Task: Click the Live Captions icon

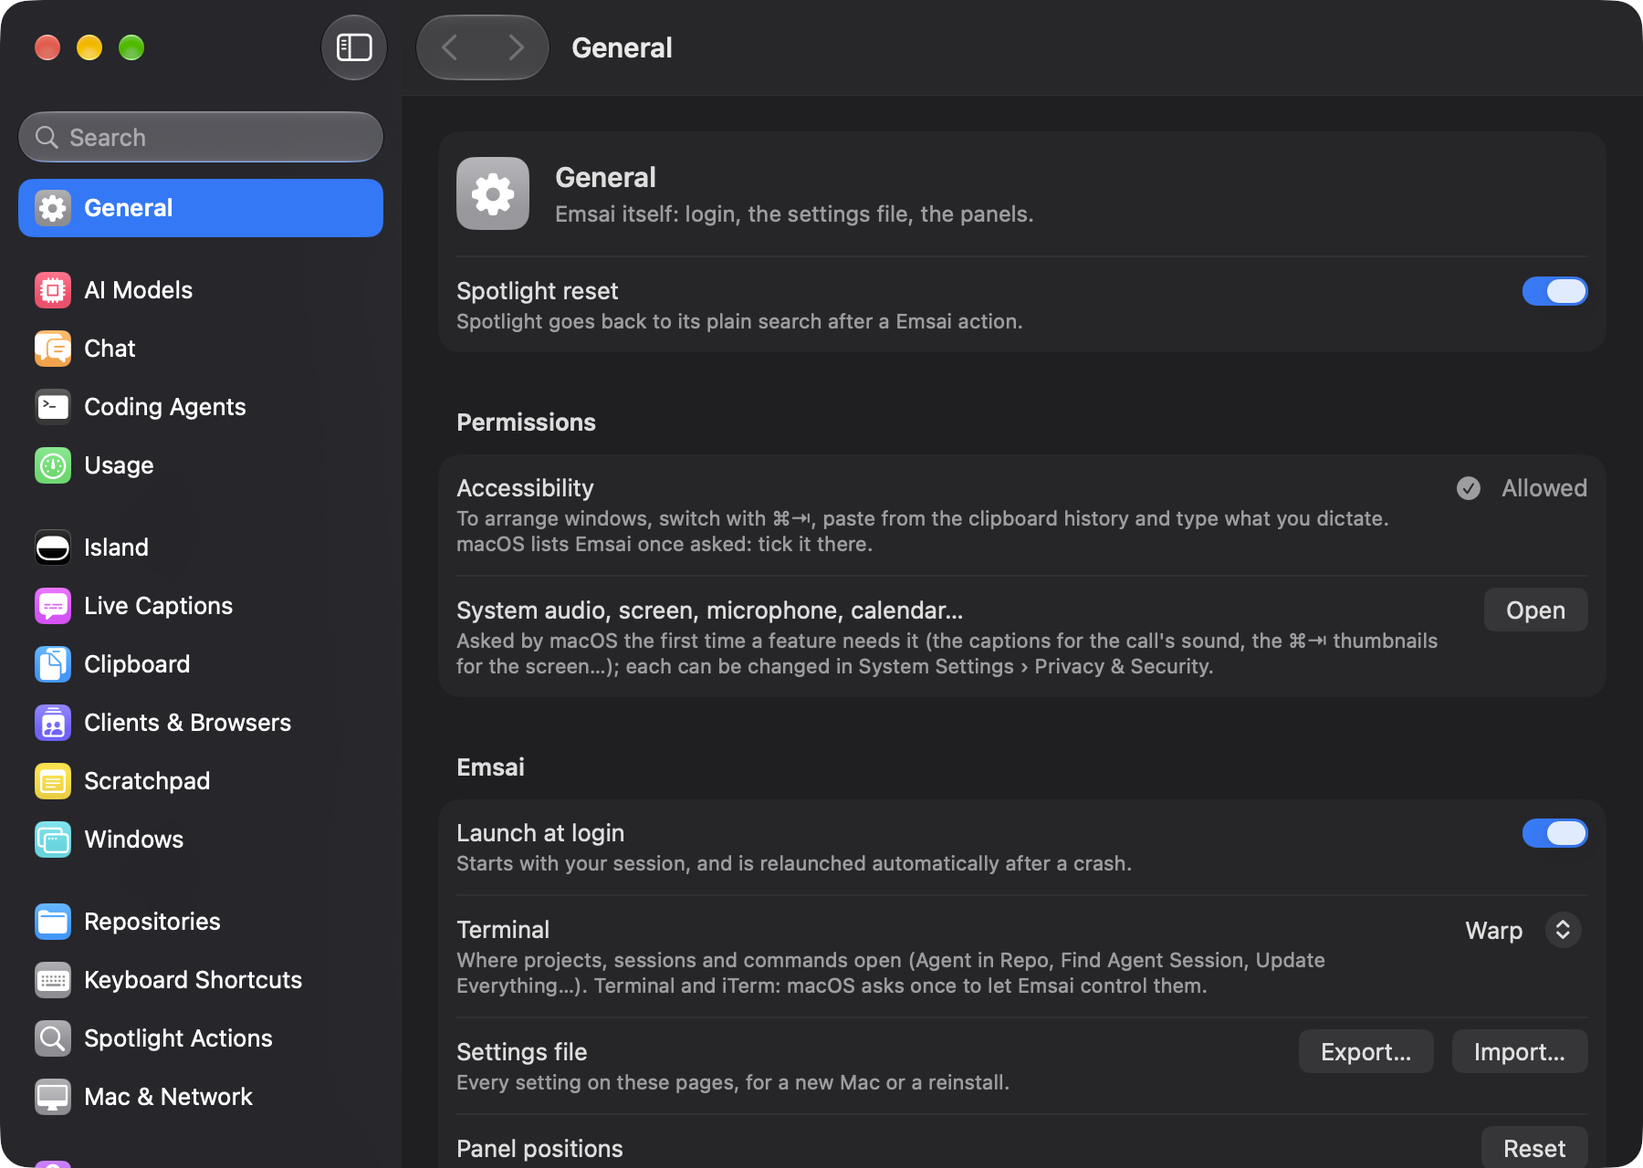Action: pos(53,606)
